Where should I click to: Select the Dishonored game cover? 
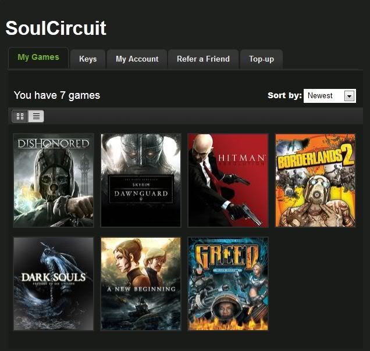(54, 180)
